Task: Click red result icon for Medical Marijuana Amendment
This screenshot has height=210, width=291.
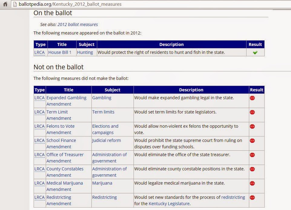Action: [252, 183]
